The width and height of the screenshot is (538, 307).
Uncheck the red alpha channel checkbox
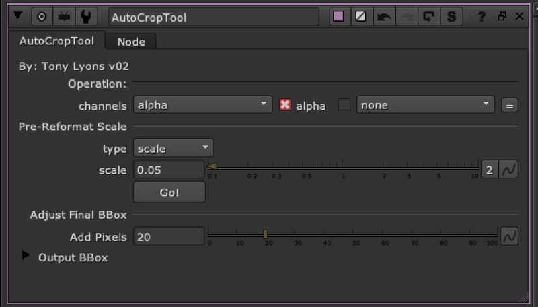click(x=284, y=104)
